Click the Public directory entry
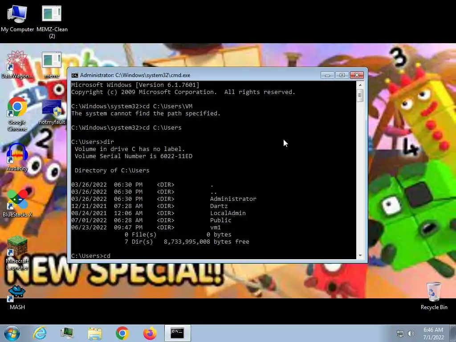 click(221, 220)
